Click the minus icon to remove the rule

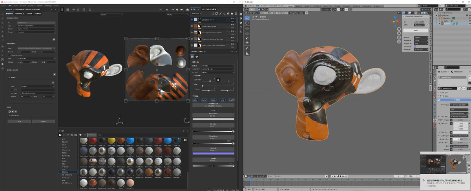click(53, 82)
